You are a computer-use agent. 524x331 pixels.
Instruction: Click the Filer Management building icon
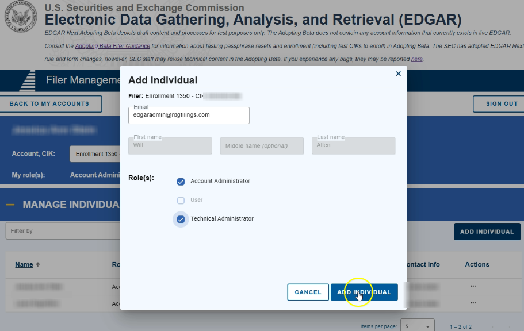click(28, 80)
